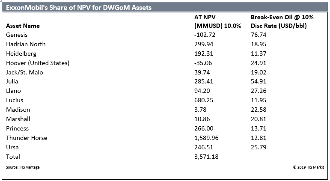The height and width of the screenshot is (181, 330).
Task: Select the Asset Name column header
Action: (x=23, y=26)
